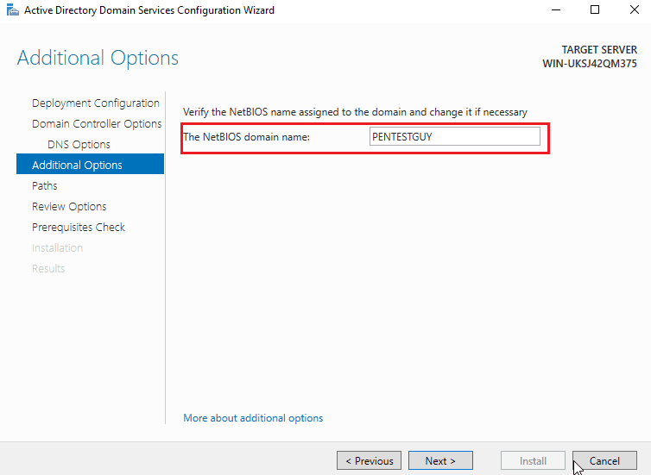Maximize the configuration wizard window
Viewport: 651px width, 475px height.
[x=595, y=10]
